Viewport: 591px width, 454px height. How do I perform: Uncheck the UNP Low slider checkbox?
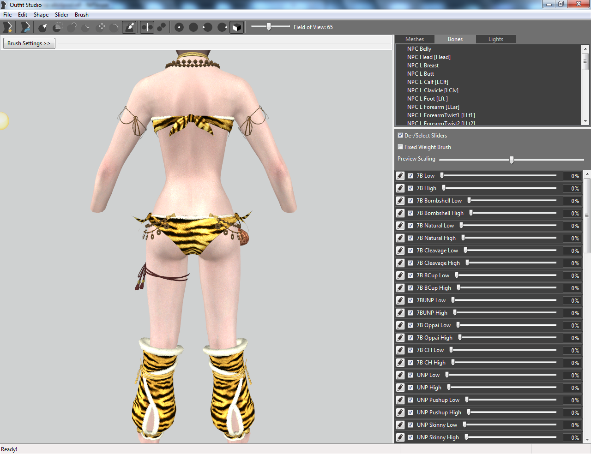tap(410, 375)
